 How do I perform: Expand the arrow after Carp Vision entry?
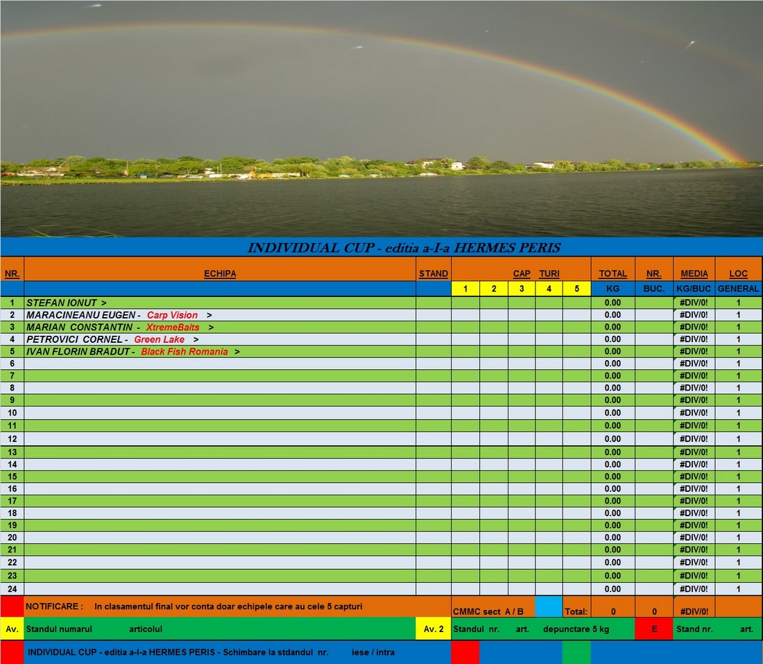tap(207, 314)
